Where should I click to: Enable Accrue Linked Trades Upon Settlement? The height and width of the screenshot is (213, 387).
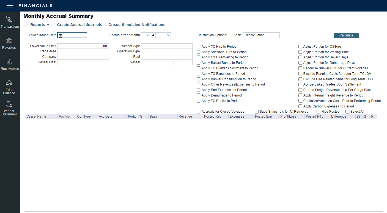tap(300, 84)
